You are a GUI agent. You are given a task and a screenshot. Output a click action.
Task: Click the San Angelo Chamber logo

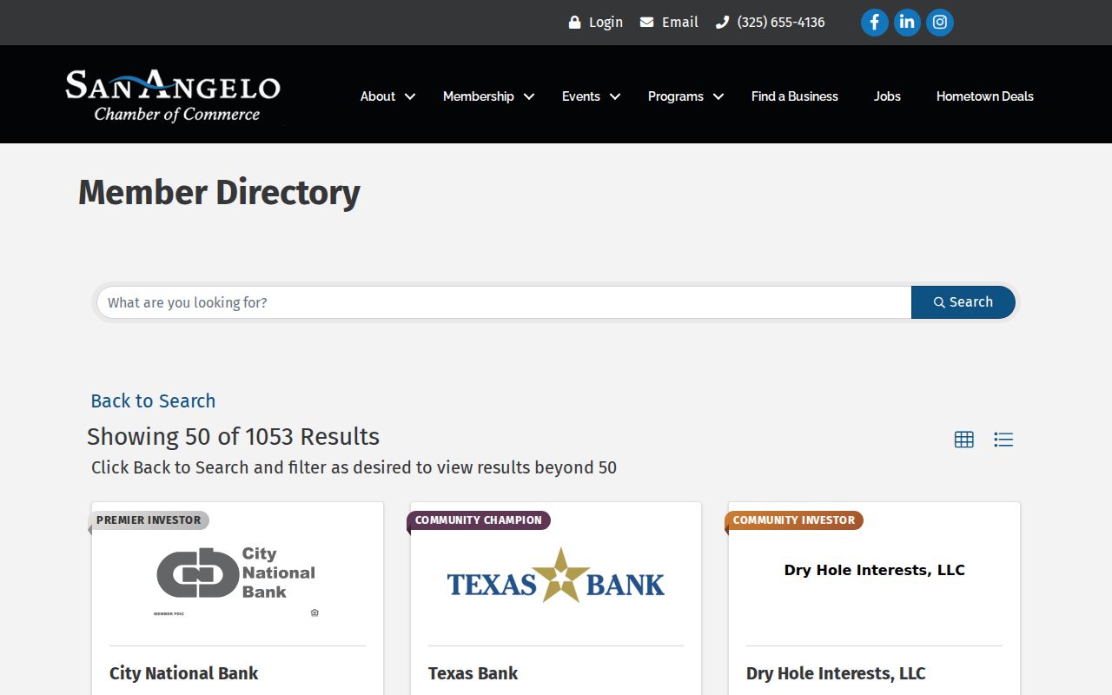tap(173, 96)
